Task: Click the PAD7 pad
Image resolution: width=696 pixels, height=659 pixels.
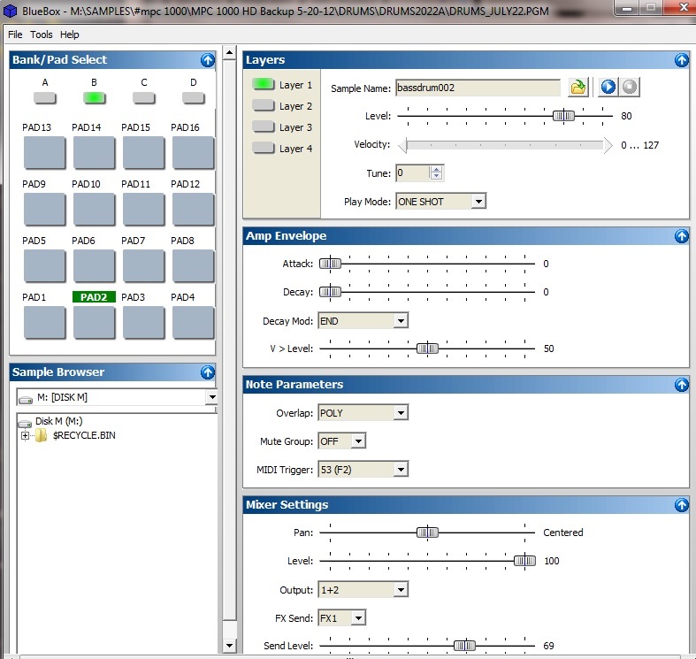Action: (144, 266)
